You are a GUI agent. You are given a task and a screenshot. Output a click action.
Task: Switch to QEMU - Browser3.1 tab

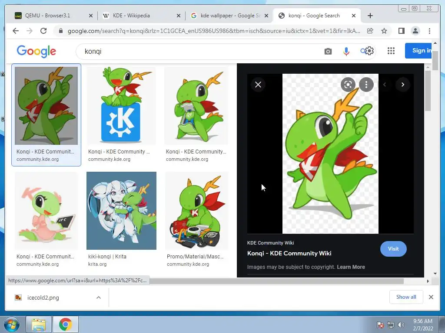(x=47, y=16)
